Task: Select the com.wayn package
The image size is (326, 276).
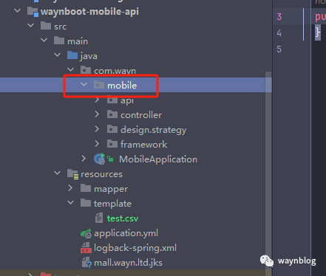Action: pyautogui.click(x=115, y=71)
